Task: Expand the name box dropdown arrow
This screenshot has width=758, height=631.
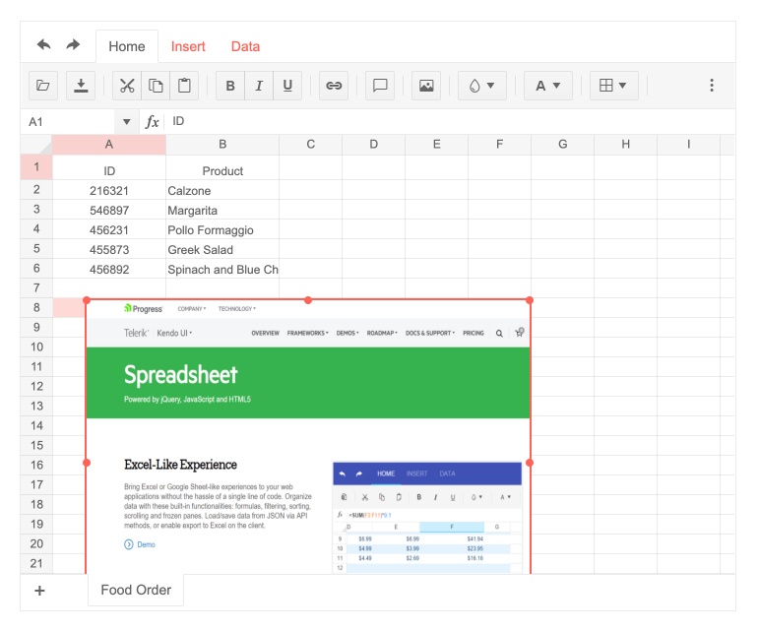Action: [x=127, y=122]
